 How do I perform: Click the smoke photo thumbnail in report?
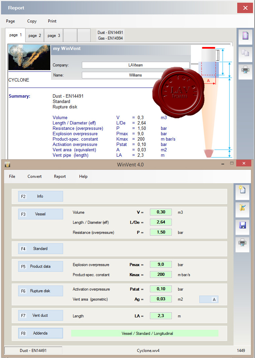coord(29,57)
